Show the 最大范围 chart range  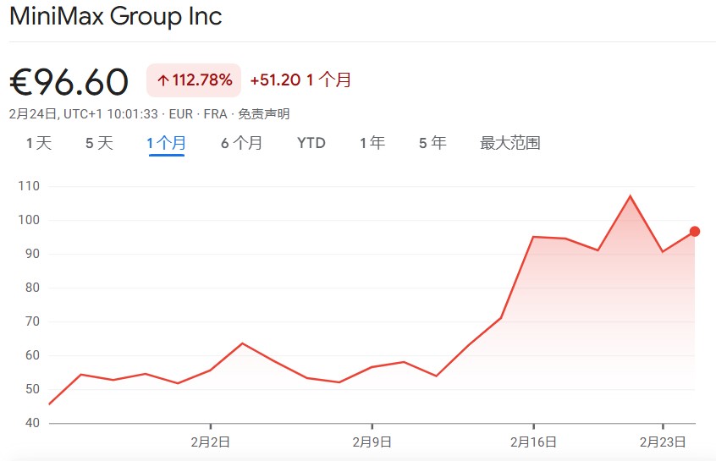click(x=510, y=143)
